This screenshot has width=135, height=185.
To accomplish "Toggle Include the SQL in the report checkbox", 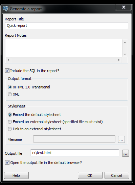I will (7, 71).
